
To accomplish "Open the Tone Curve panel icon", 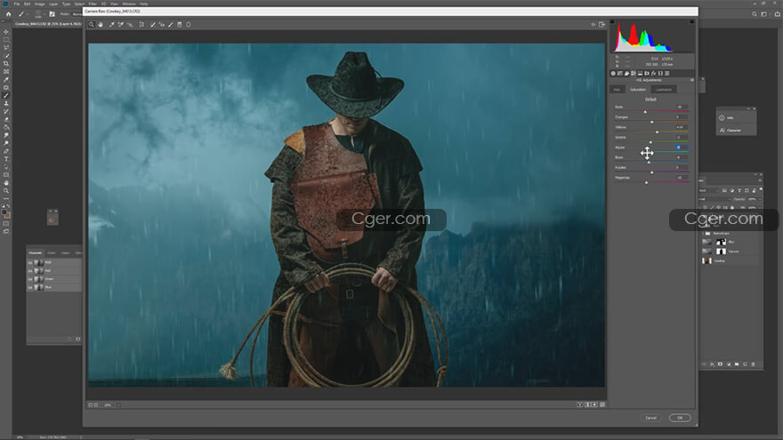I will [x=619, y=73].
